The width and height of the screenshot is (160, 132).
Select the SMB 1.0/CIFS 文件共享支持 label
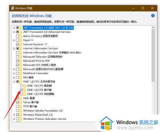39,82
